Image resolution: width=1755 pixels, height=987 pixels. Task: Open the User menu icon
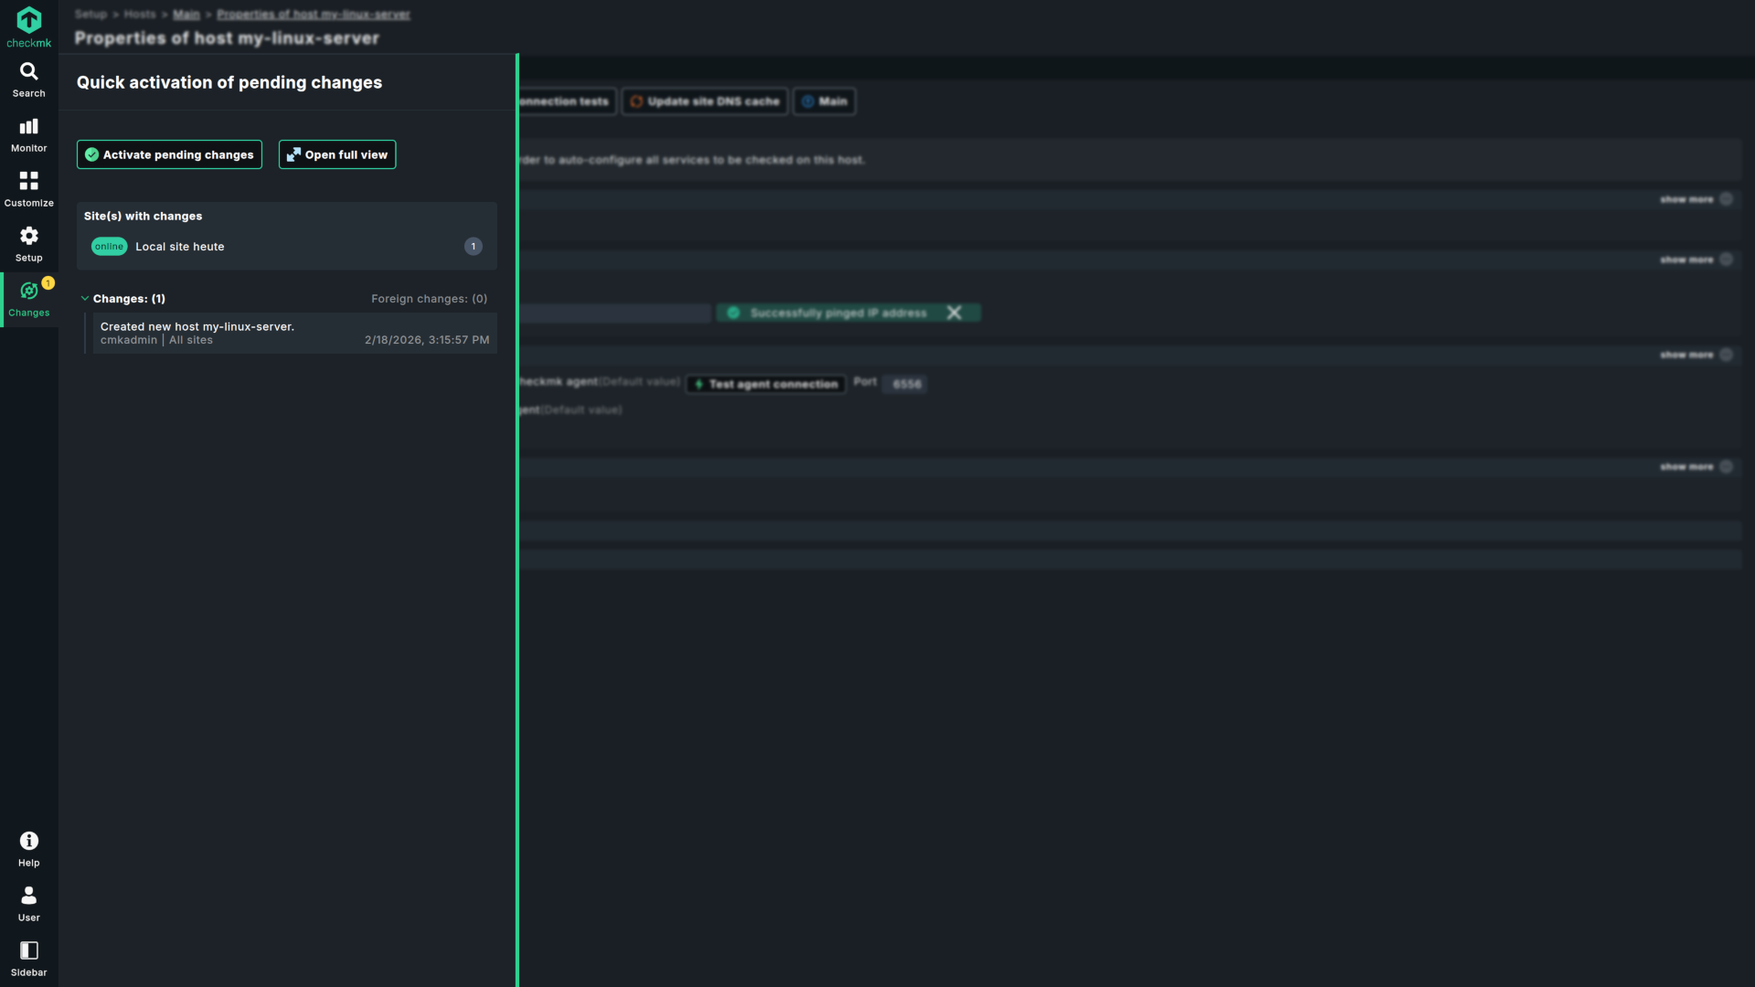coord(28,897)
